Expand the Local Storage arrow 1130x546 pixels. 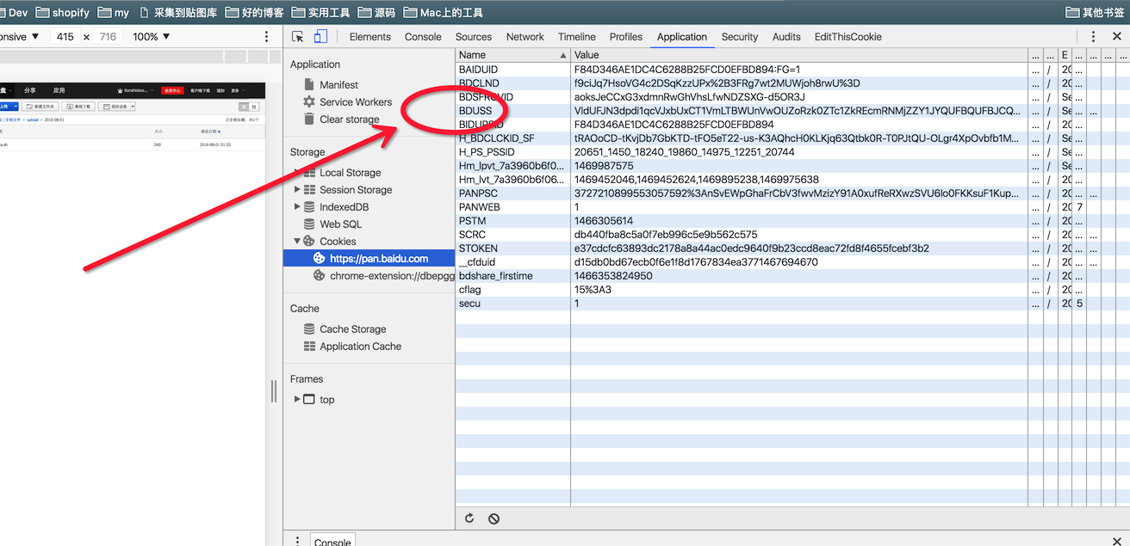pyautogui.click(x=297, y=173)
